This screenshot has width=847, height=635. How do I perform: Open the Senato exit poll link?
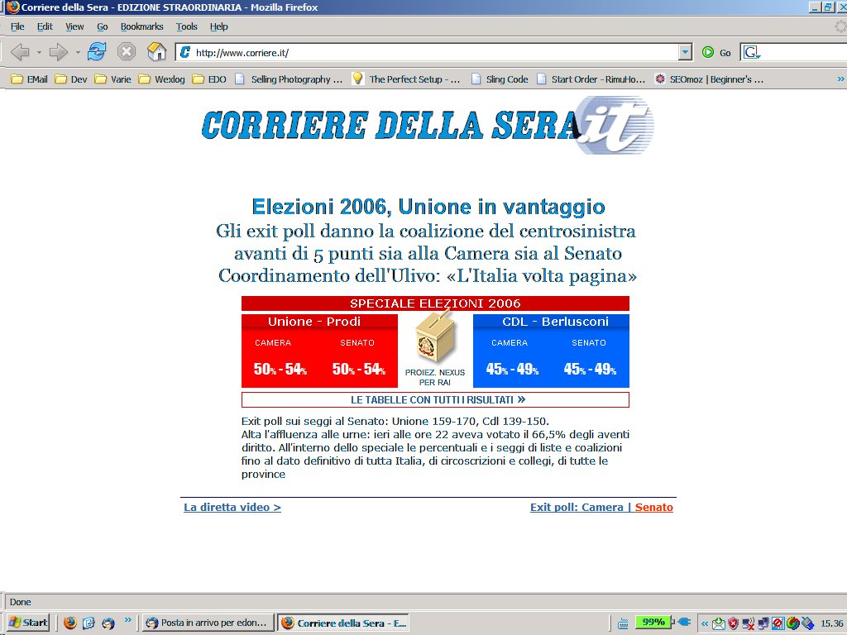(x=653, y=507)
